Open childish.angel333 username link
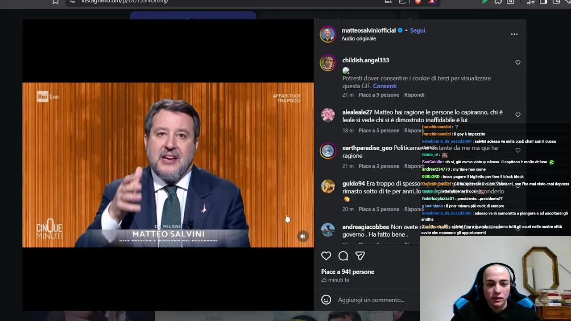The image size is (571, 321). click(365, 60)
